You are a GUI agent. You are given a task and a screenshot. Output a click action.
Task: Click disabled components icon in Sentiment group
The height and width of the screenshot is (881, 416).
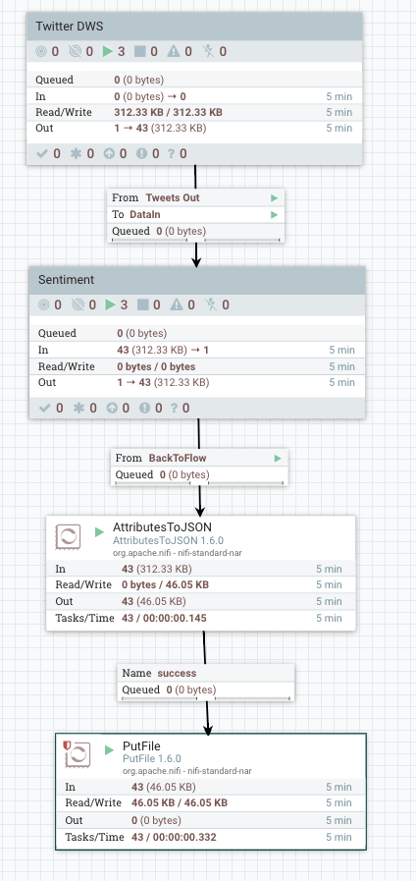pos(211,305)
